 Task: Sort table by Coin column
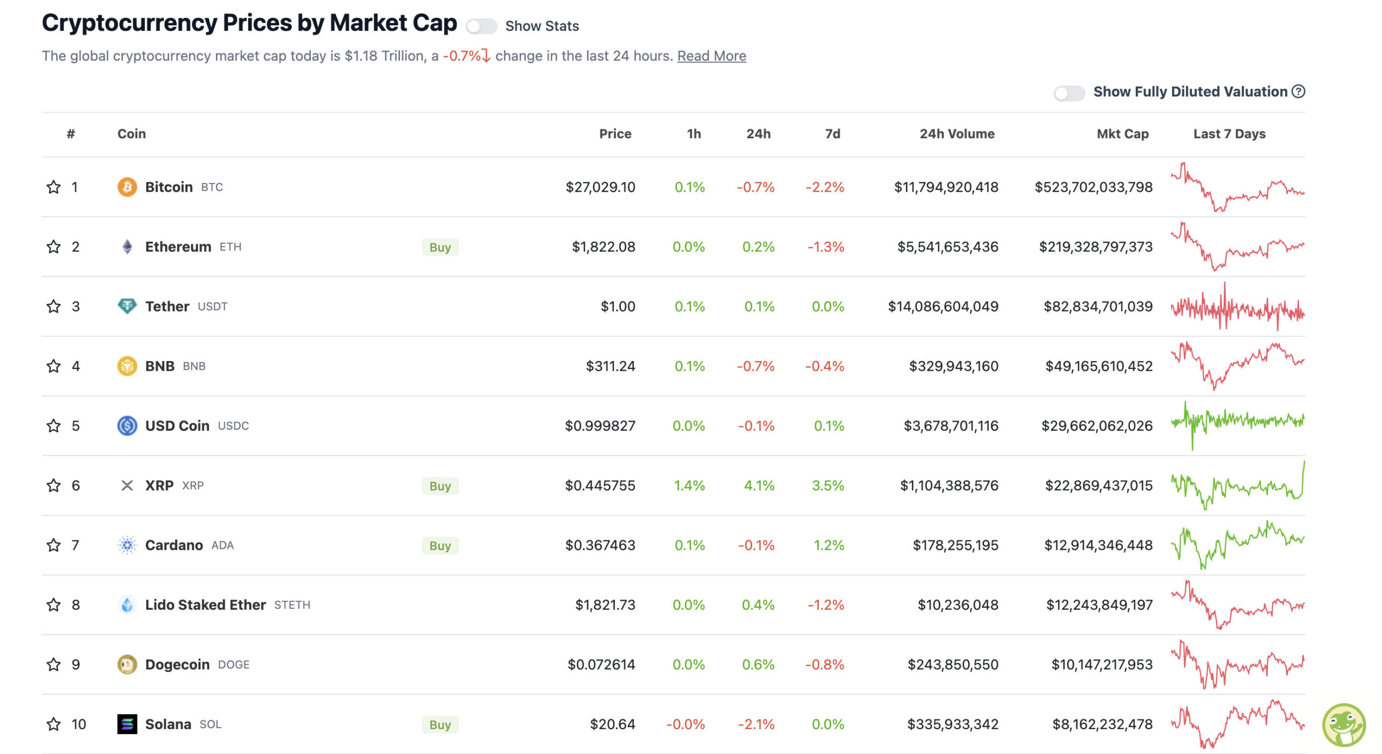(x=132, y=134)
